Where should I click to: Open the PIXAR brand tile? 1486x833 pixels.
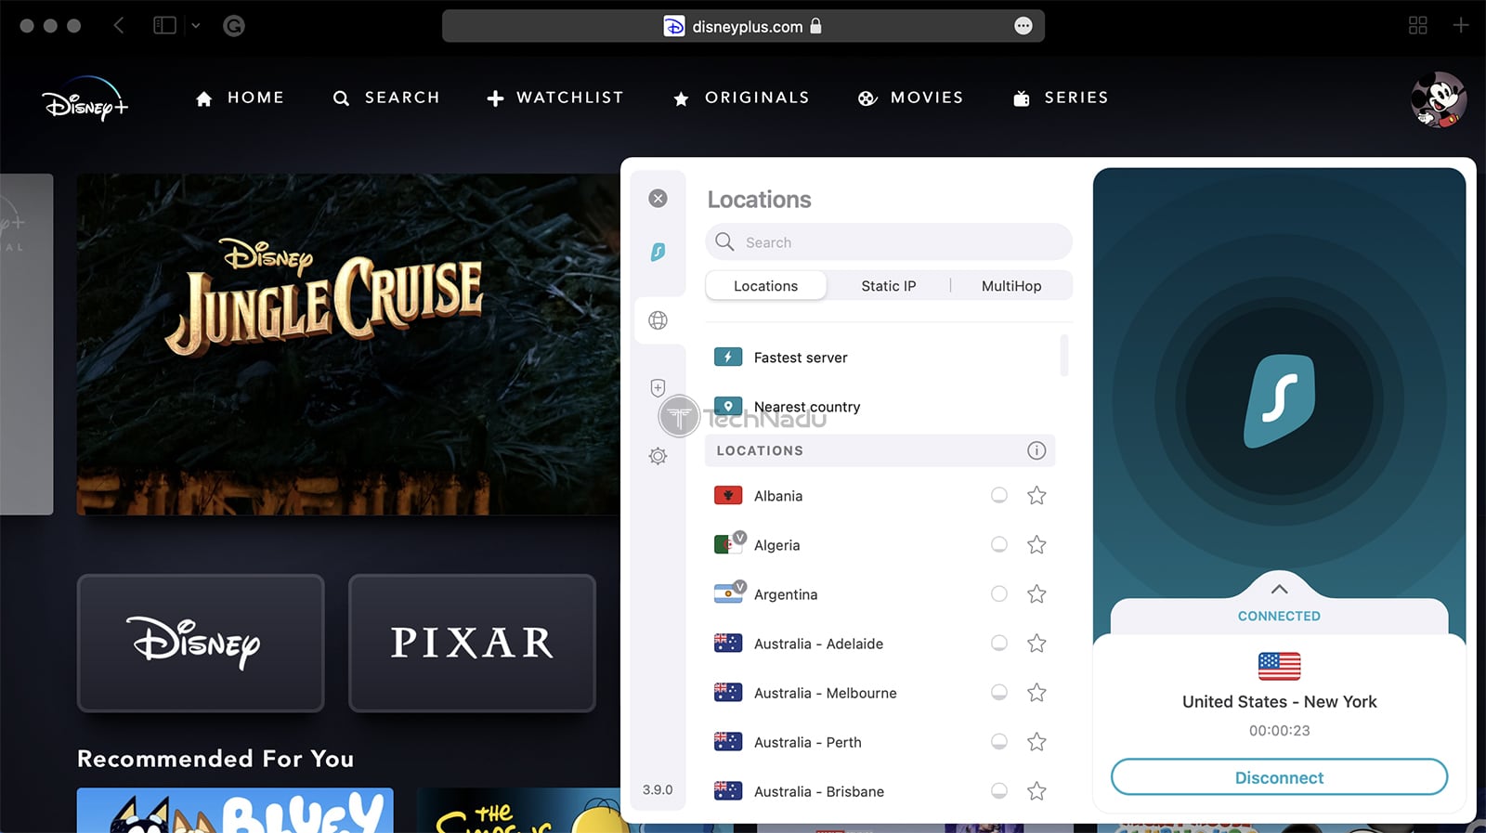pyautogui.click(x=472, y=643)
